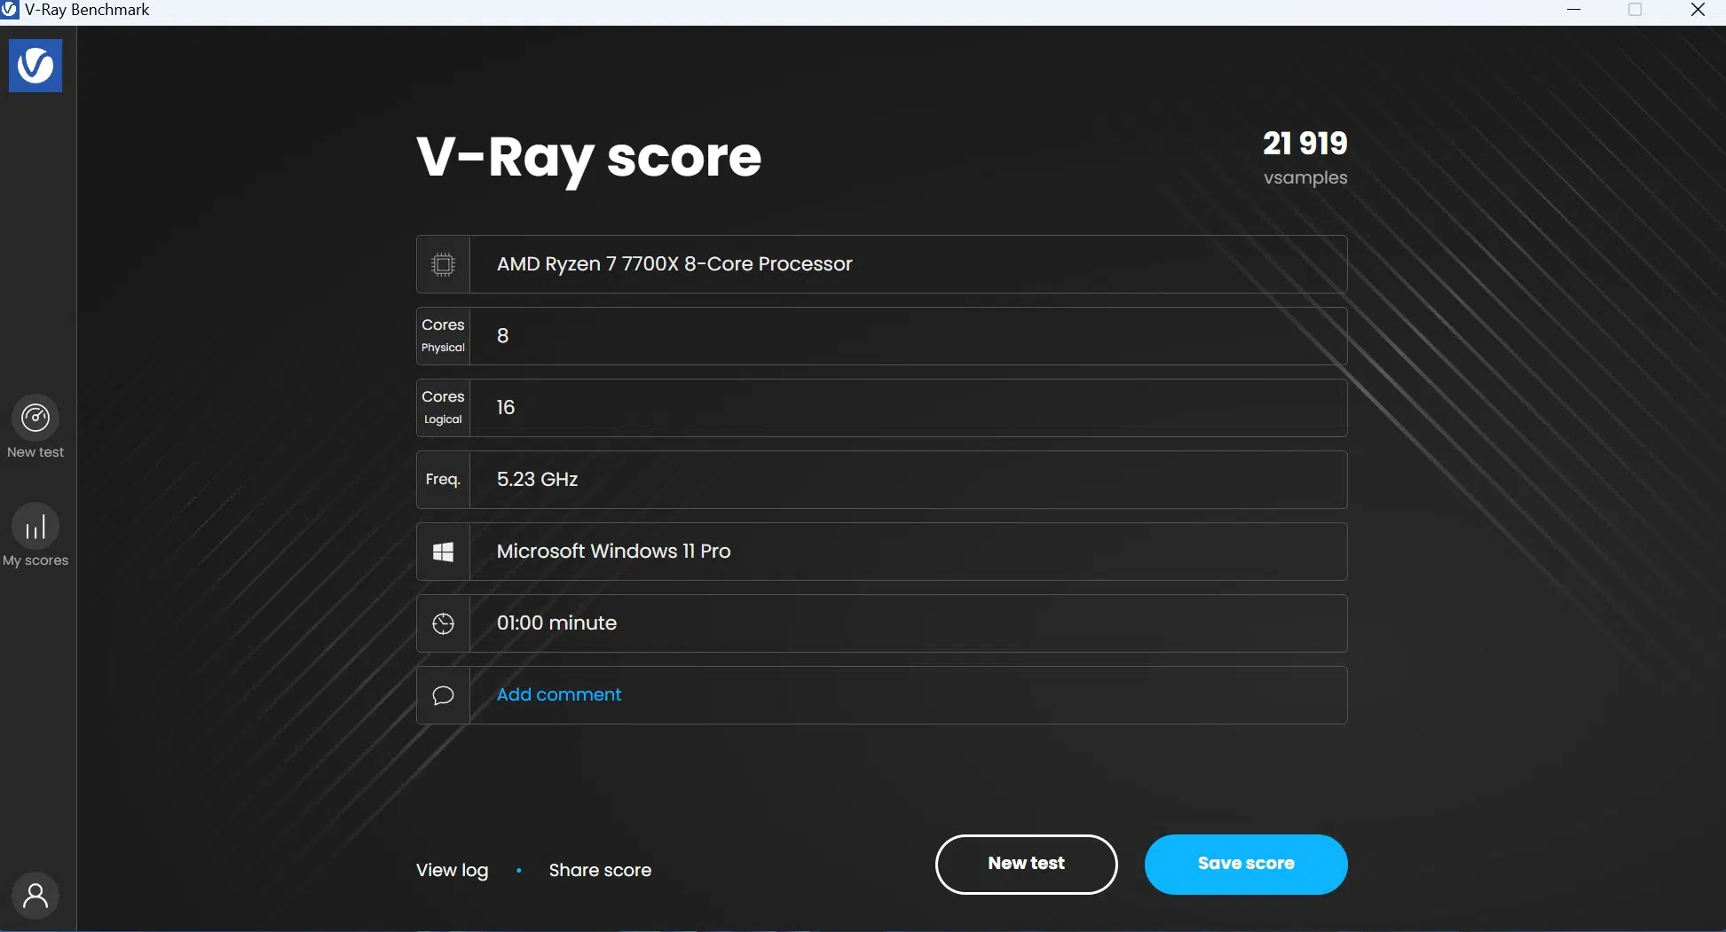Click the 21 919 vsamples score value
1726x932 pixels.
tap(1304, 157)
